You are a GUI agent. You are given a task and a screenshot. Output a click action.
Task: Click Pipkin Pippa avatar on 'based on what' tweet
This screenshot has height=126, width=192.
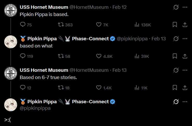(11, 42)
